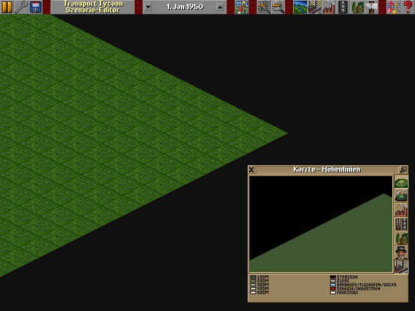Click the FAHRZEUGE legend entry
415x311 pixels.
coord(344,292)
